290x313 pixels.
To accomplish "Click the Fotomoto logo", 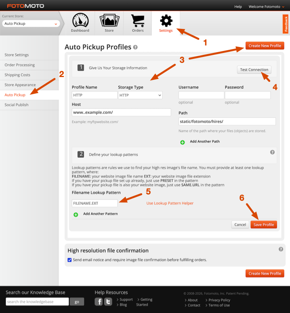I will coord(26,6).
